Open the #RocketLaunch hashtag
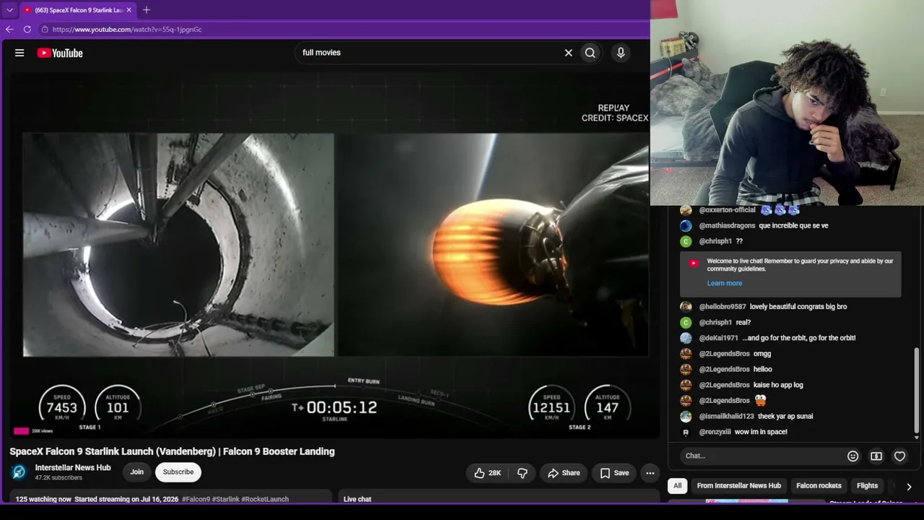The height and width of the screenshot is (520, 924). 265,499
